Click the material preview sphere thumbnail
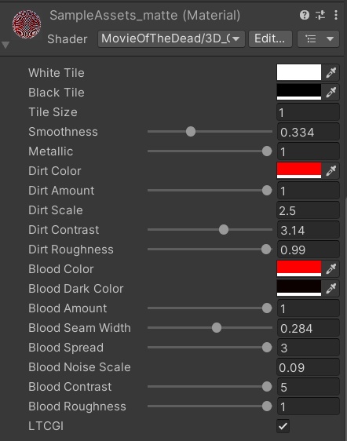Screen dimensions: 347x441 (27, 24)
